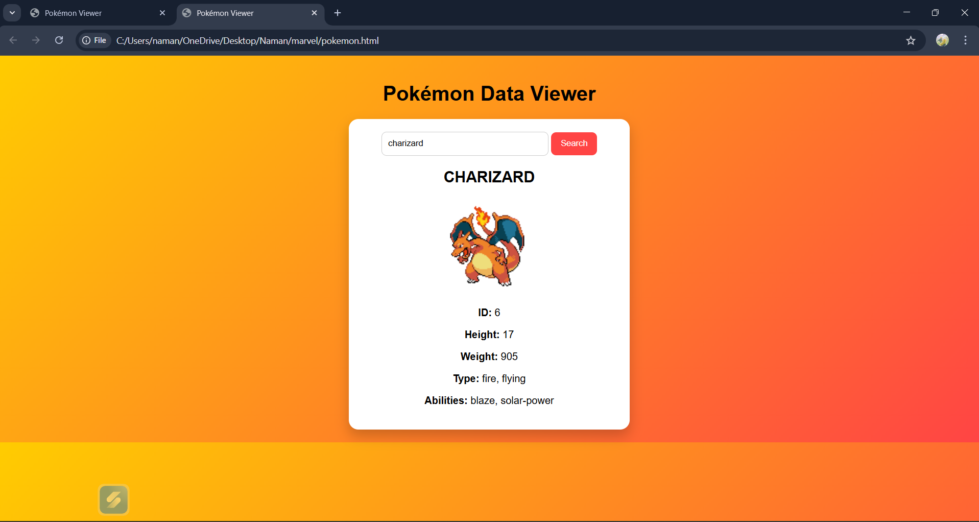Open the tab search dropdown arrow
Image resolution: width=979 pixels, height=522 pixels.
(12, 13)
